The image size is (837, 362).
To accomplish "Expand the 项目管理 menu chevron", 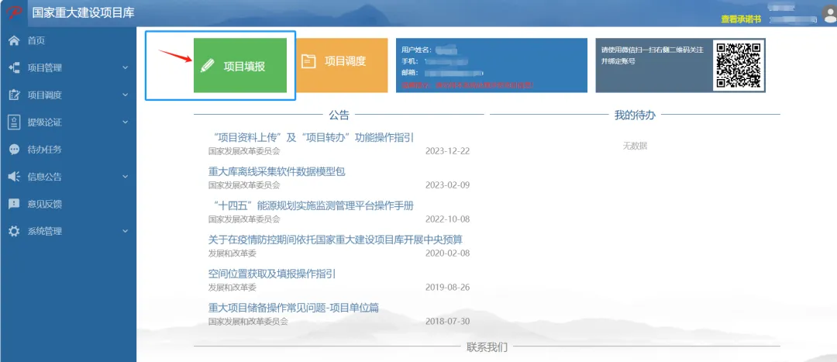I will tap(125, 67).
